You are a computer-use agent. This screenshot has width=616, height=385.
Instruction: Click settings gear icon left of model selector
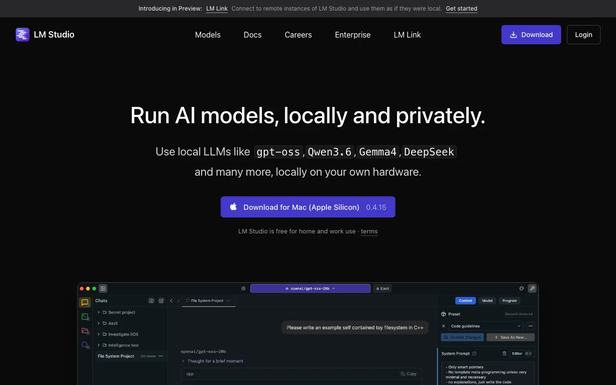point(244,289)
